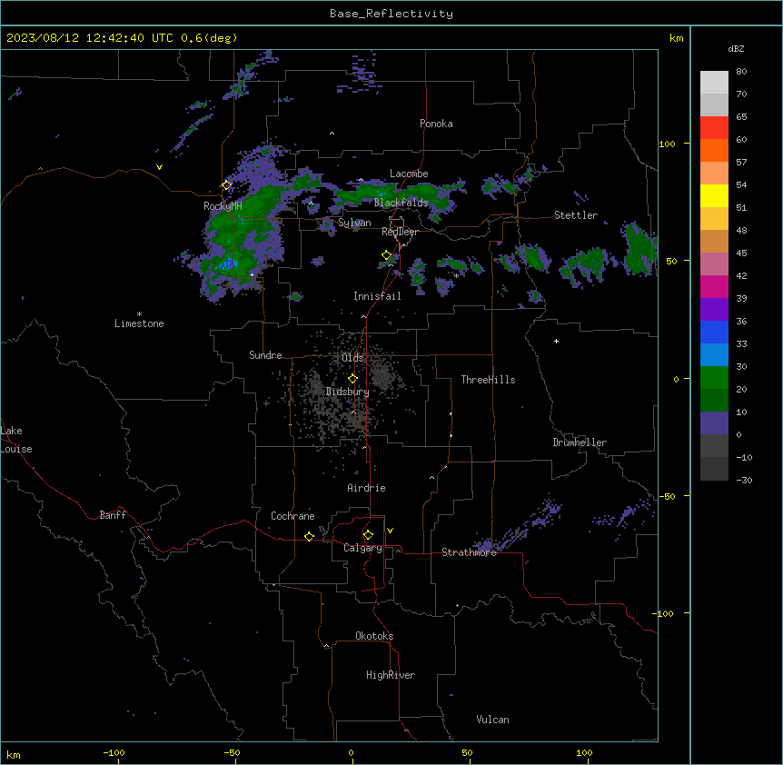
Task: Click the Sylvan label
Action: coord(354,223)
